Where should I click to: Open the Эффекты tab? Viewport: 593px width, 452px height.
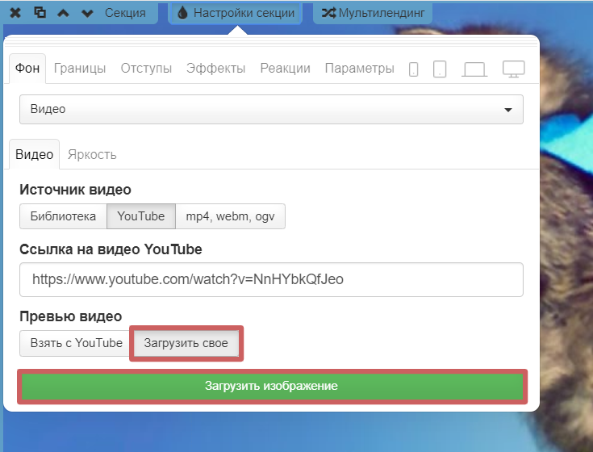[x=215, y=69]
